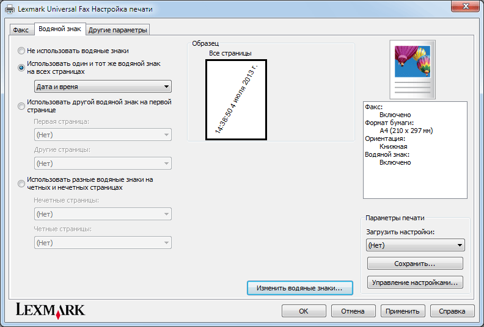Viewport: 484px width, 327px height.
Task: Click the watermark sample page preview
Action: tap(236, 100)
